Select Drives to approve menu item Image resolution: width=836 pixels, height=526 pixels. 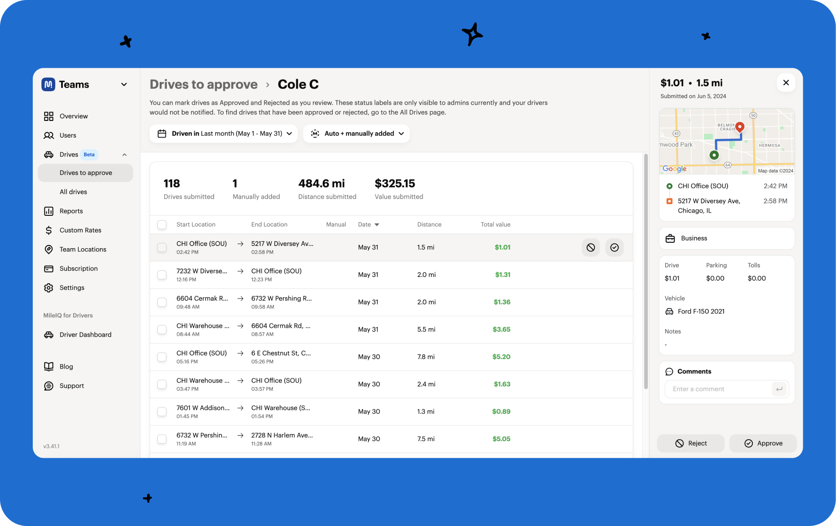click(x=85, y=173)
